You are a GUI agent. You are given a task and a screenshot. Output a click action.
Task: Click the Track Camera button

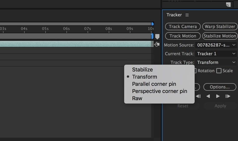(x=183, y=26)
